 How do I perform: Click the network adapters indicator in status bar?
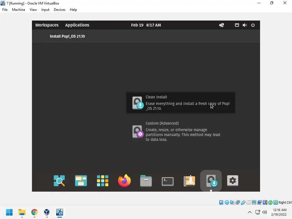tap(238, 202)
